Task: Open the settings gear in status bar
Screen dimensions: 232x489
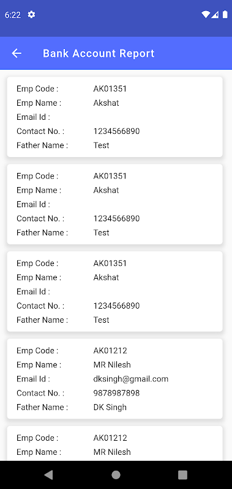Action: [31, 15]
